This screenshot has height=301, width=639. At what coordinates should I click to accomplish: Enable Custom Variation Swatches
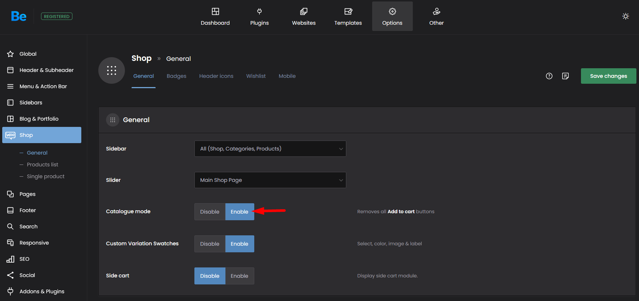[x=239, y=244]
